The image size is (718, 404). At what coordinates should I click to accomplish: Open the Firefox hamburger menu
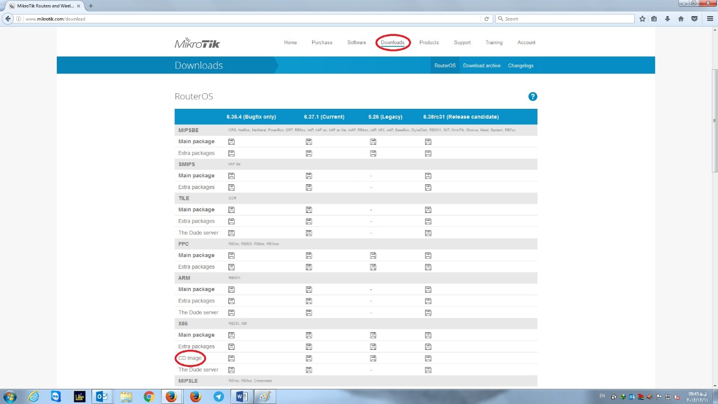(710, 19)
